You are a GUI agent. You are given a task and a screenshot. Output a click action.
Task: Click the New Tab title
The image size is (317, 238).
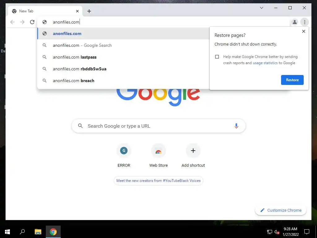coord(26,11)
